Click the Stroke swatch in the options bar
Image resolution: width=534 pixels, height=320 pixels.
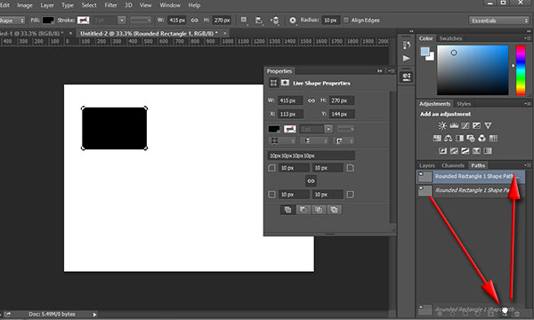click(84, 20)
